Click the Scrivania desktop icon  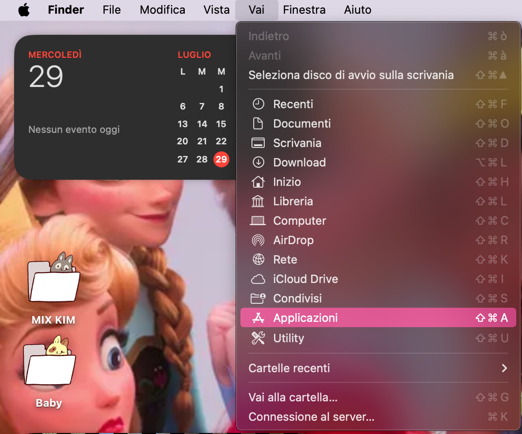pos(258,143)
